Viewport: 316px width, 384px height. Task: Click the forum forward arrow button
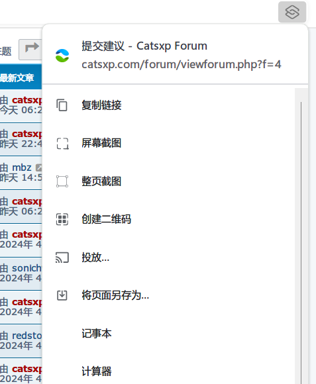coord(30,50)
